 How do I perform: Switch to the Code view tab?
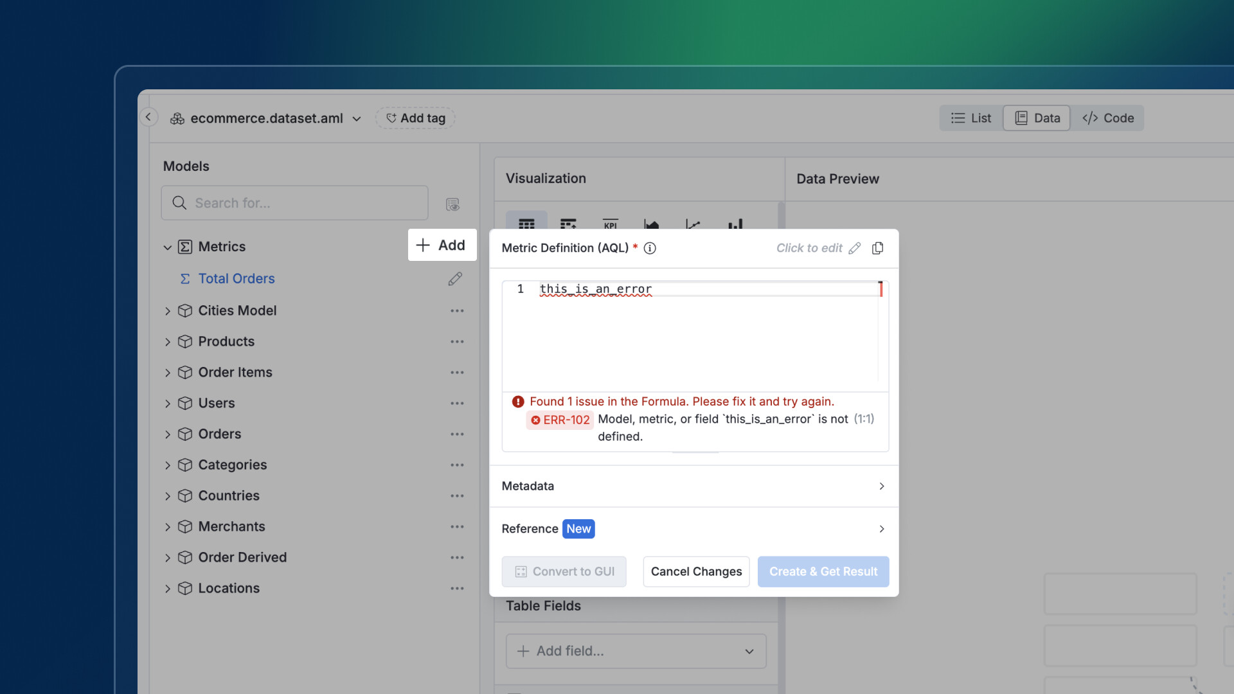click(1108, 118)
